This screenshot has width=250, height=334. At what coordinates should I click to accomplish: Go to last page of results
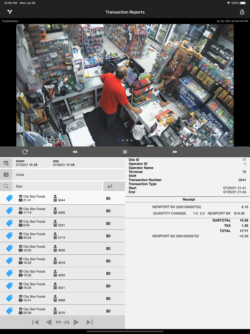tap(89, 322)
